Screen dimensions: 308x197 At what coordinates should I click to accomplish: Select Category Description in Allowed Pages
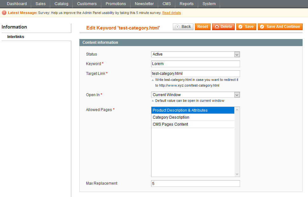click(x=193, y=117)
